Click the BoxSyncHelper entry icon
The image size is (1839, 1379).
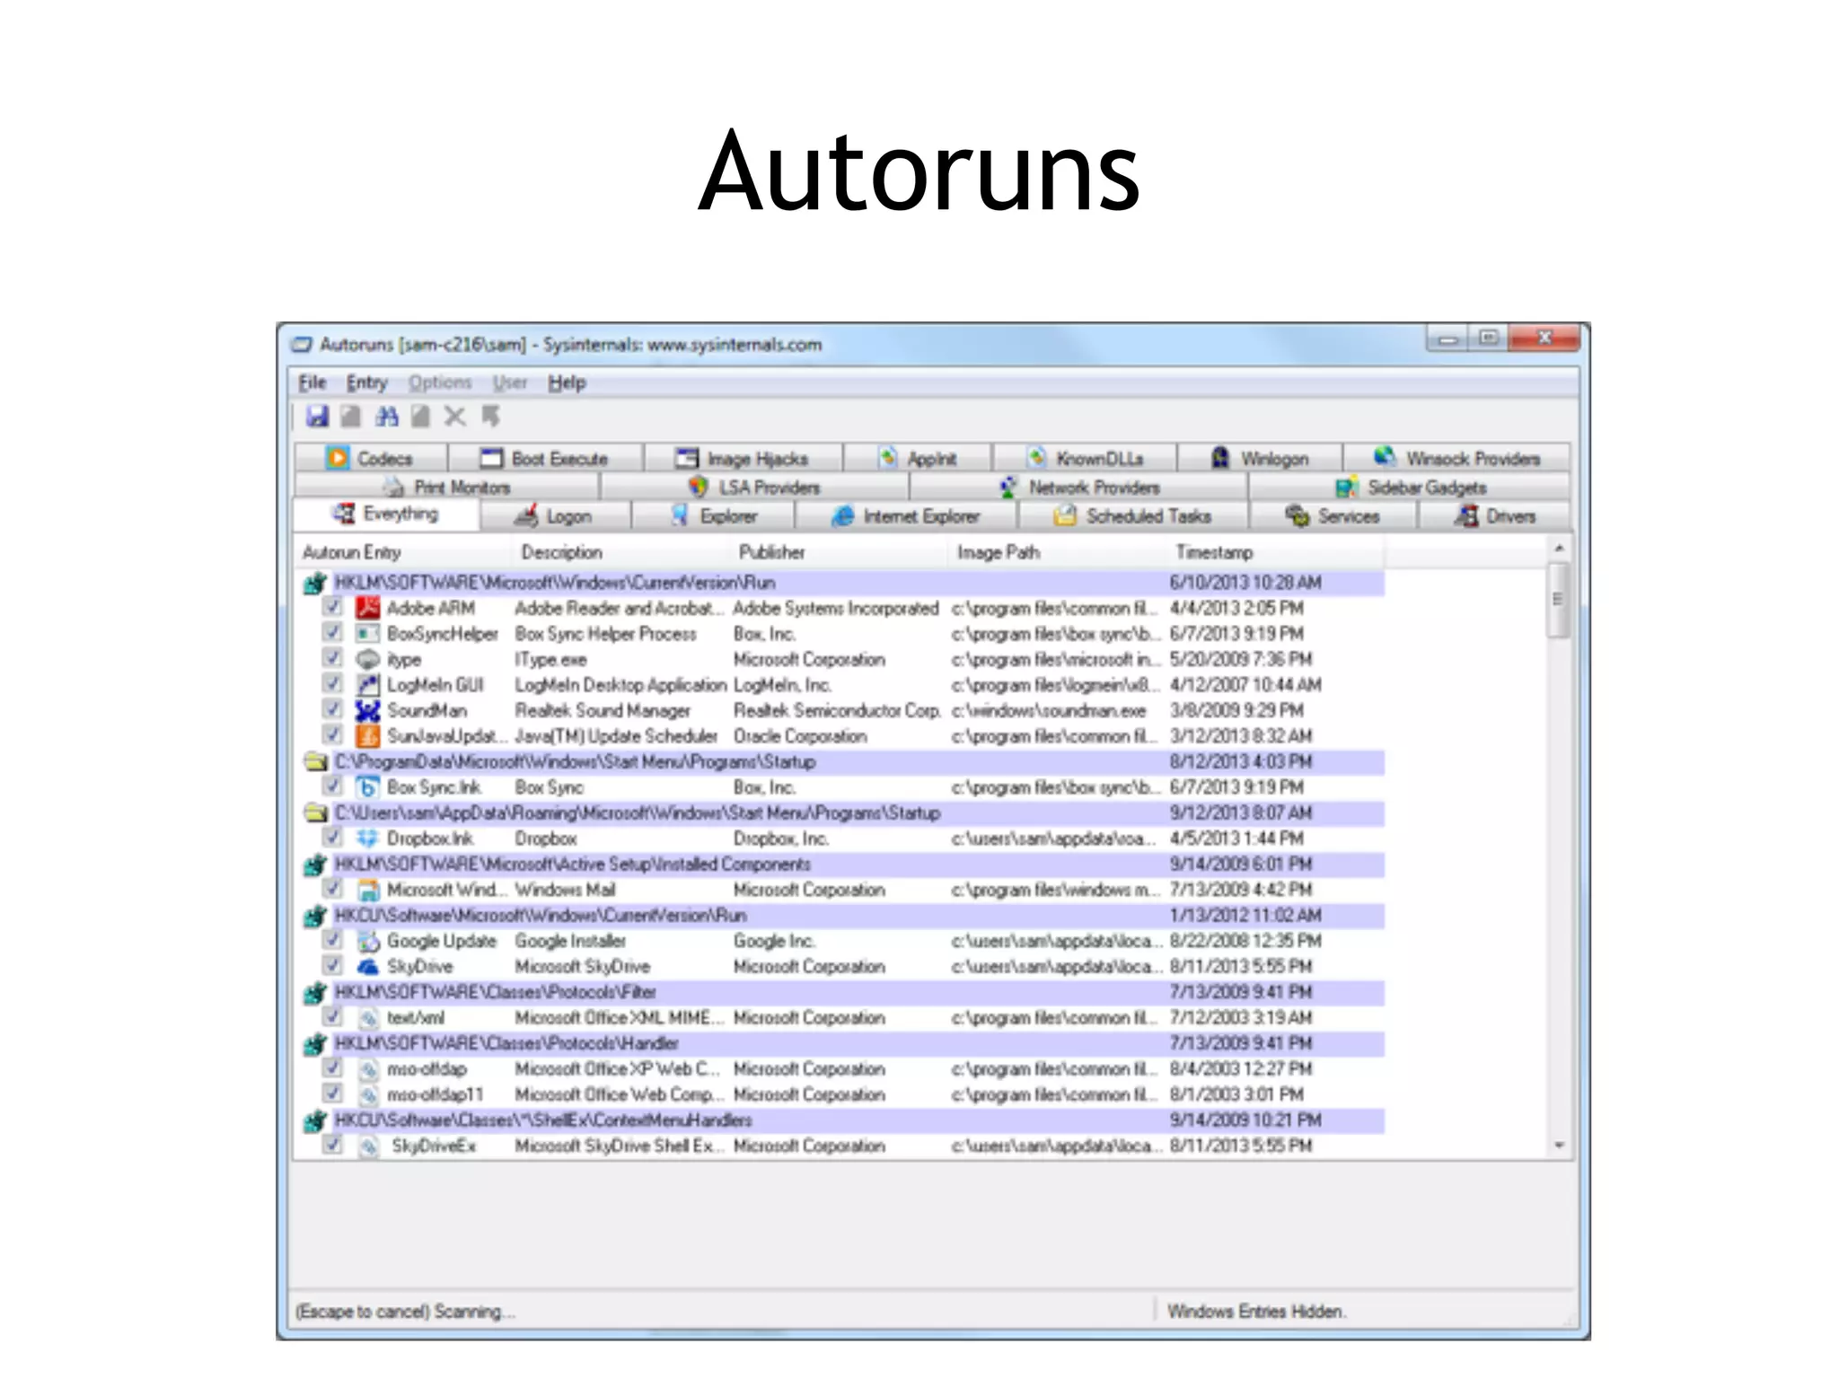pyautogui.click(x=368, y=634)
